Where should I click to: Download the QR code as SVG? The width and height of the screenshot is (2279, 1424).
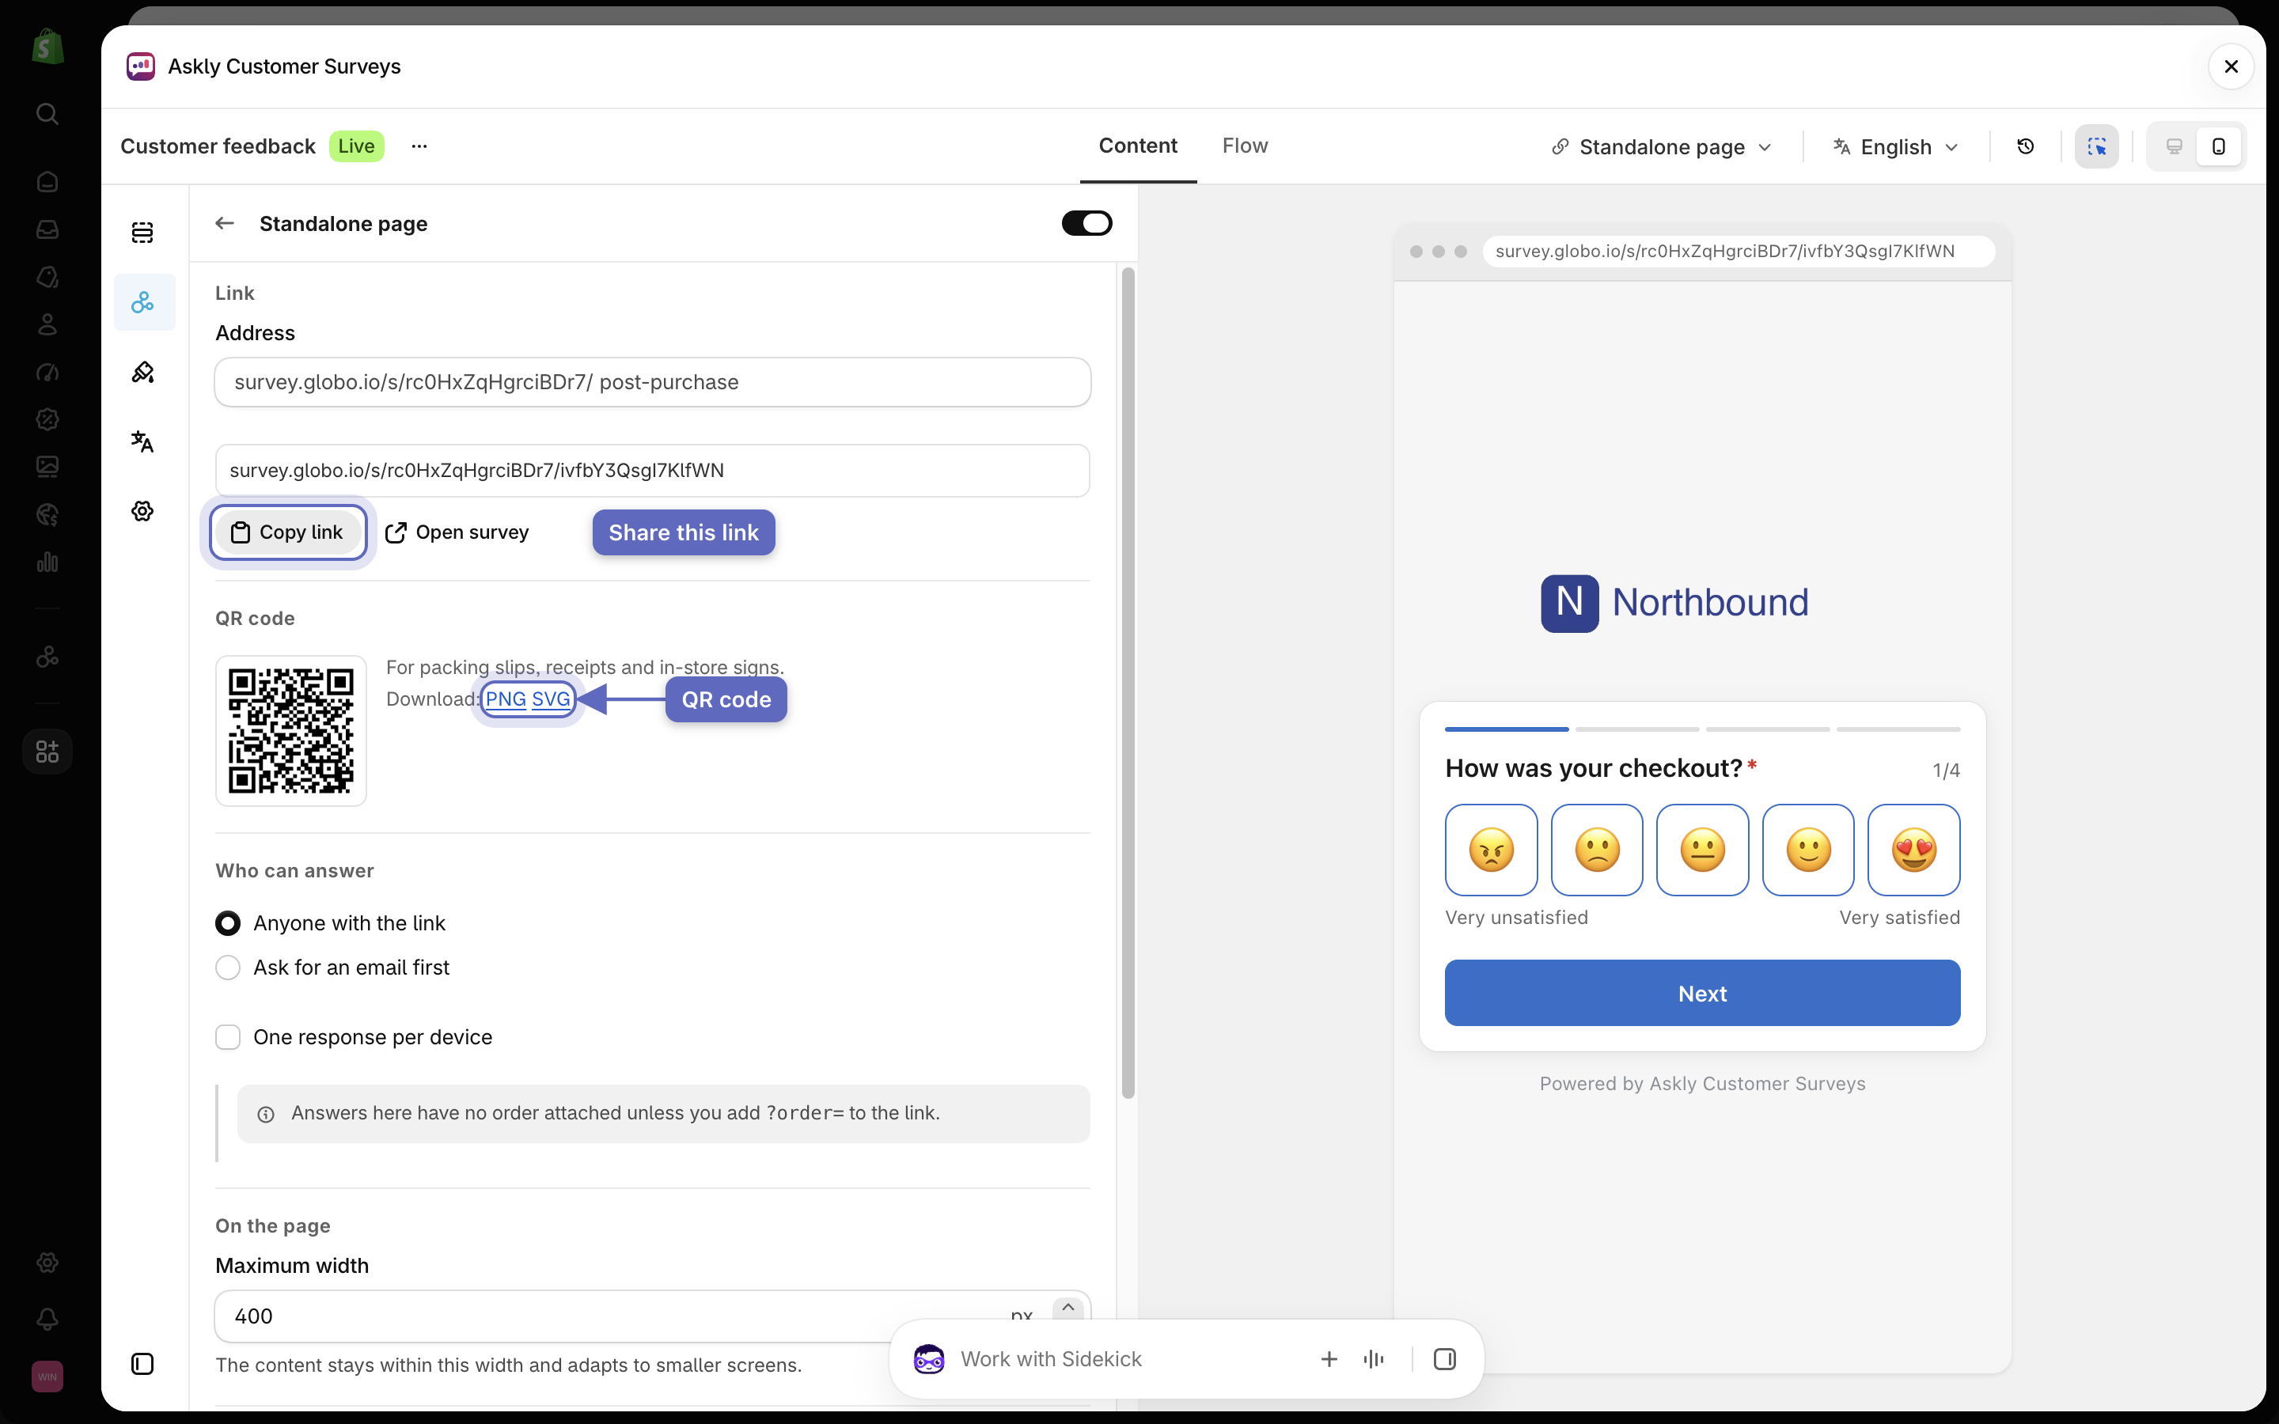tap(551, 699)
